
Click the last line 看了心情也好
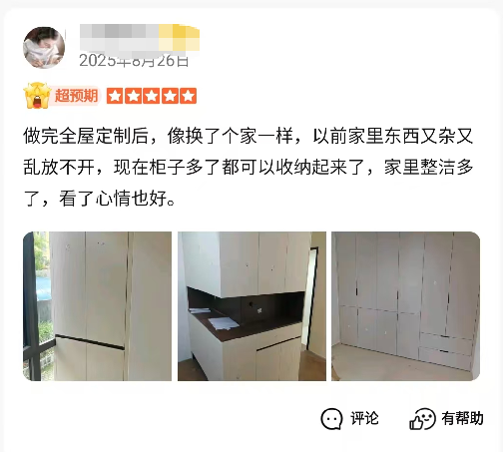[x=99, y=199]
